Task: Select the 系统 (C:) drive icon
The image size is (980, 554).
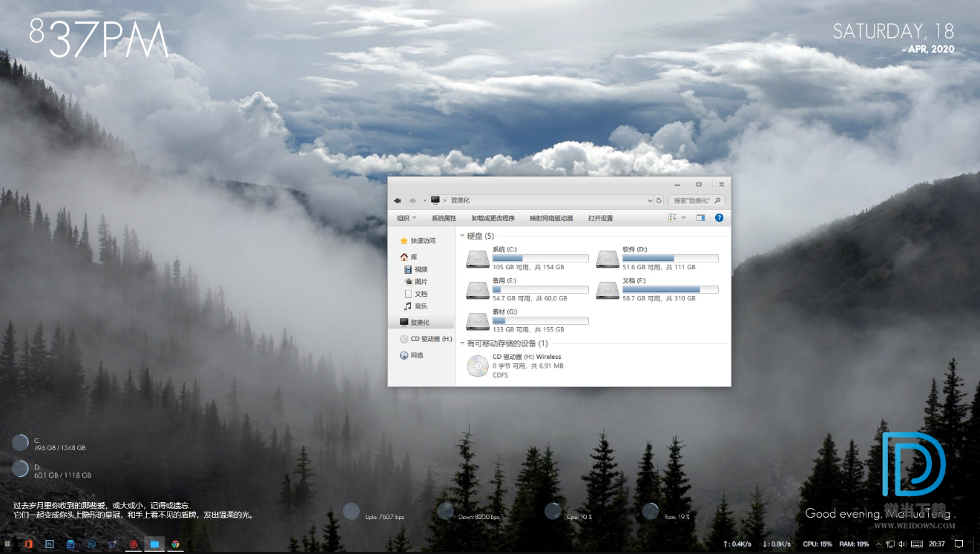Action: (478, 258)
